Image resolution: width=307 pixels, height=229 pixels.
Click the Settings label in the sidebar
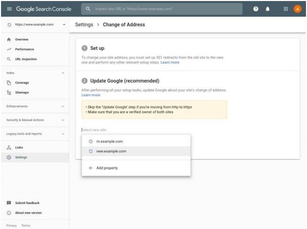pos(21,157)
